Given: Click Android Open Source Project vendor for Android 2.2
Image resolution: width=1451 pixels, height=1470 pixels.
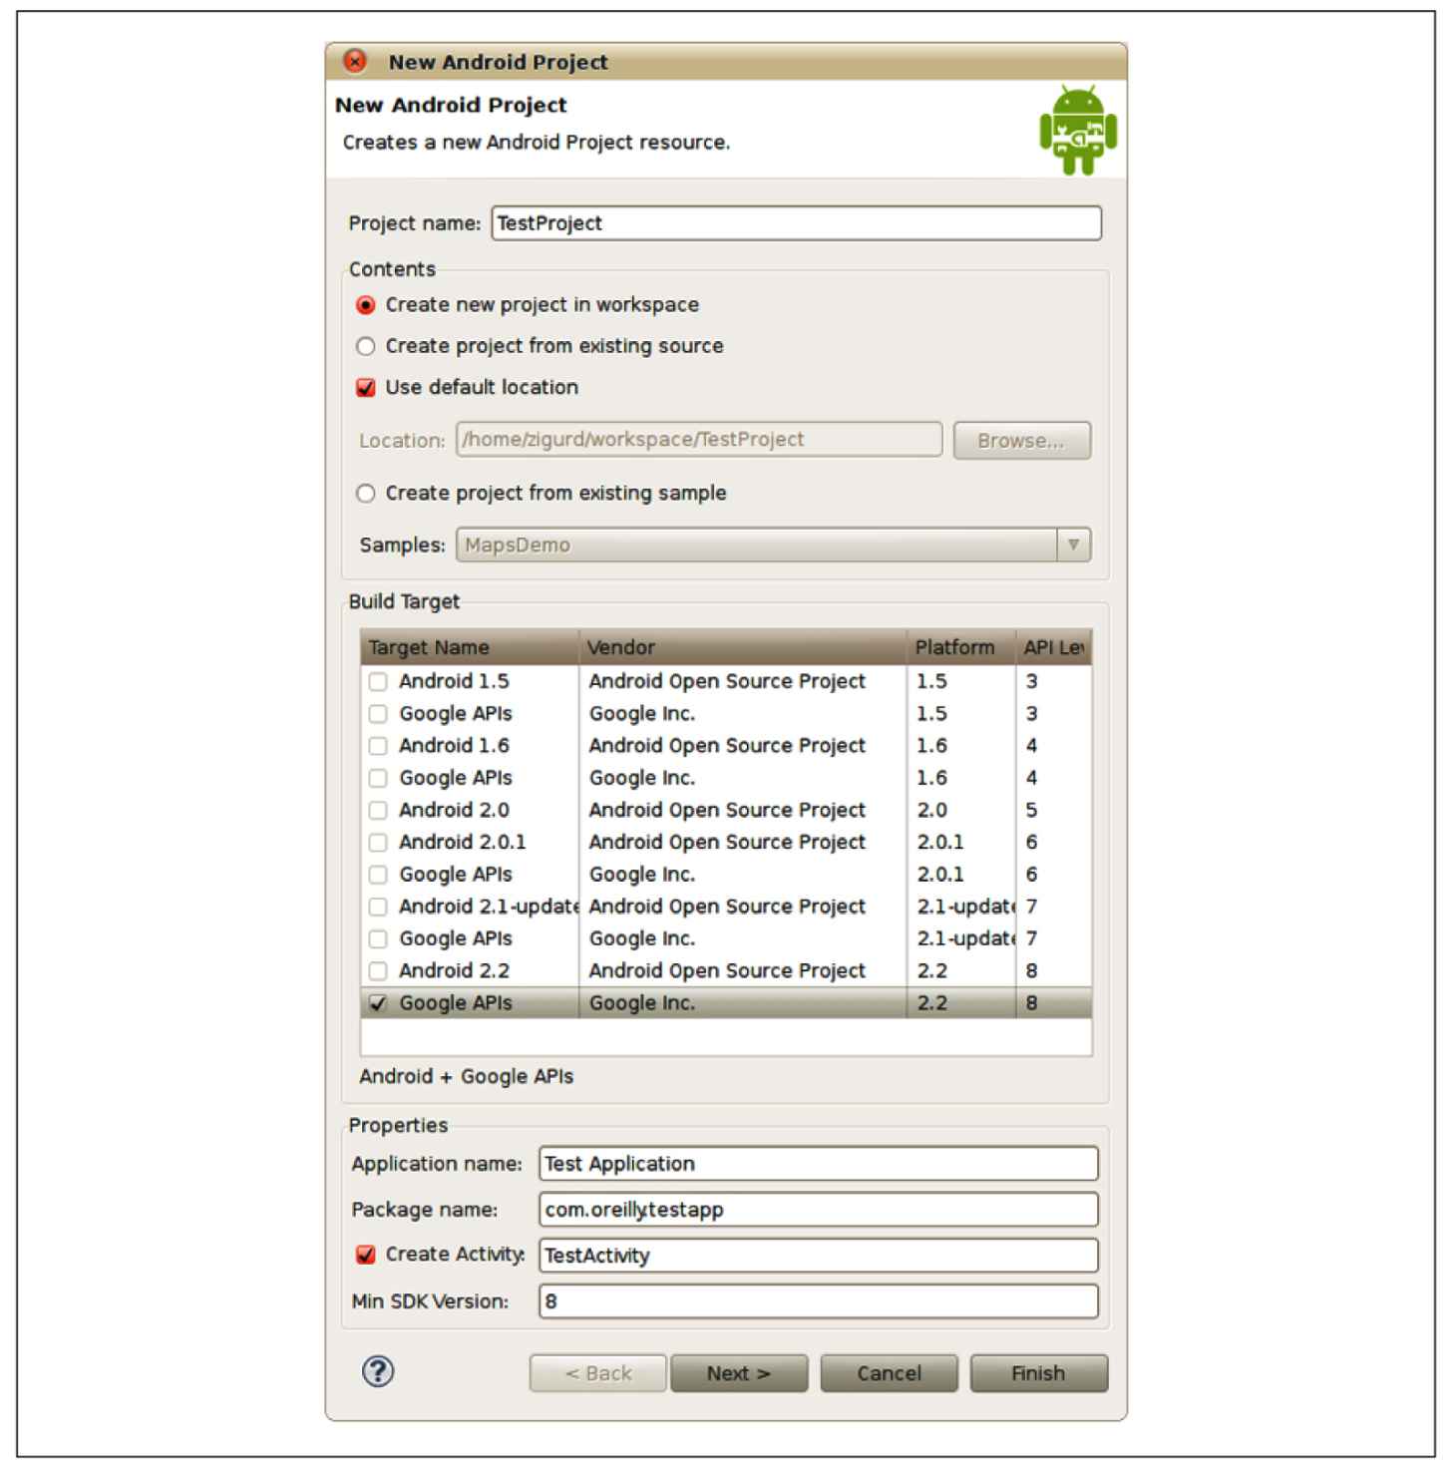Looking at the screenshot, I should click(x=727, y=971).
